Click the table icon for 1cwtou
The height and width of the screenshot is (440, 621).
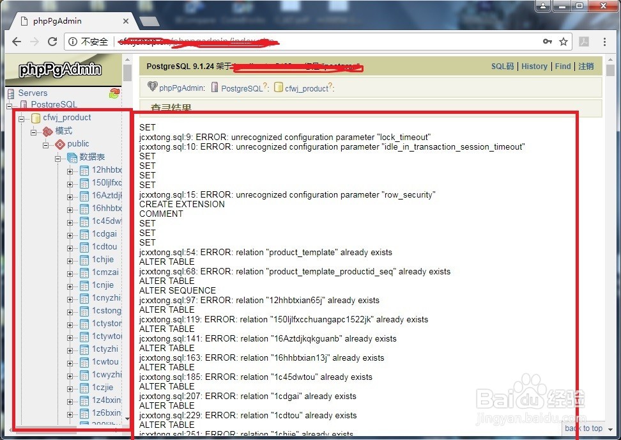[x=84, y=363]
